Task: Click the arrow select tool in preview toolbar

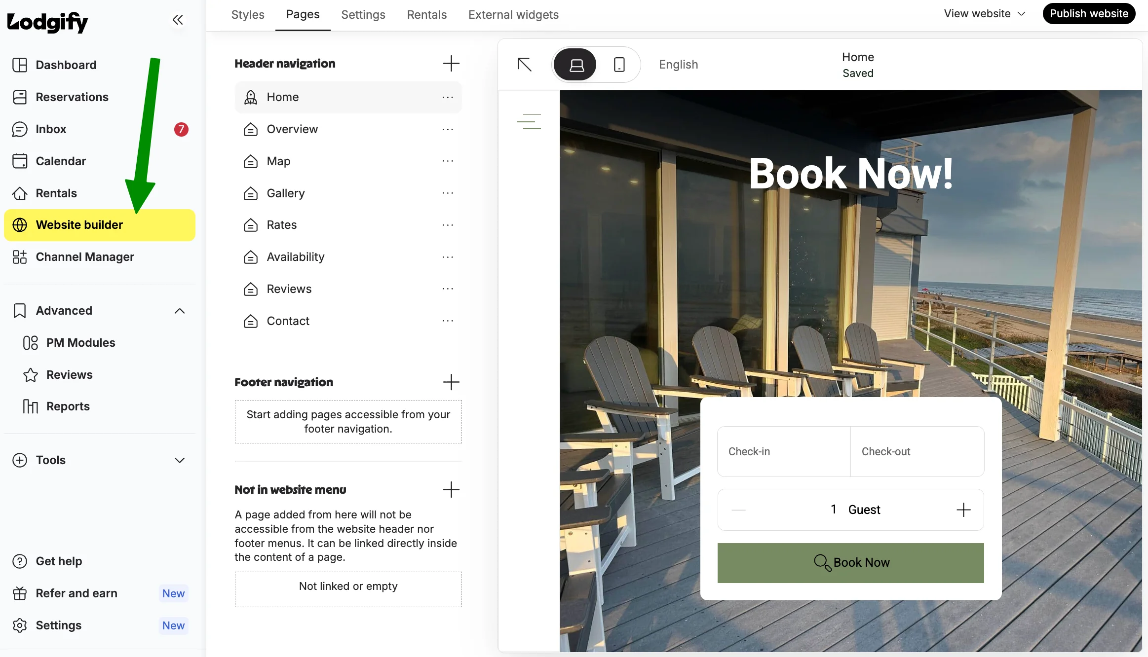Action: 524,65
